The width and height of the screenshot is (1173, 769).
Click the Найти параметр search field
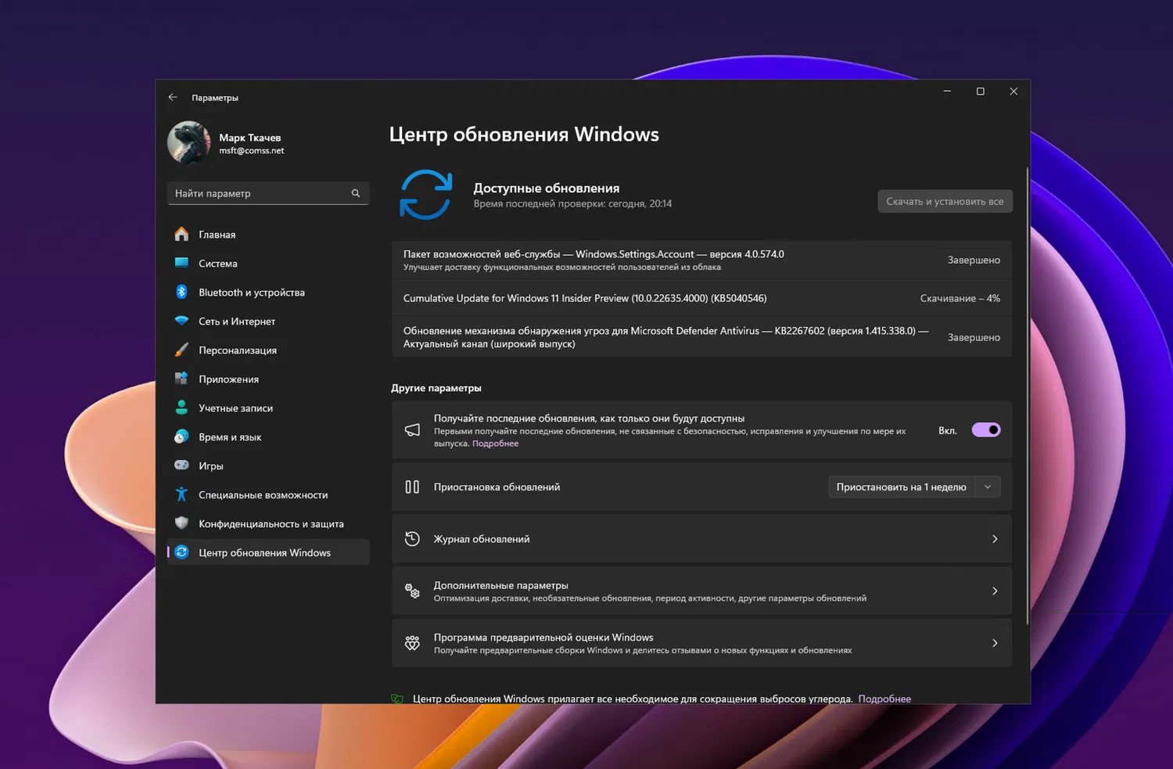pyautogui.click(x=268, y=193)
